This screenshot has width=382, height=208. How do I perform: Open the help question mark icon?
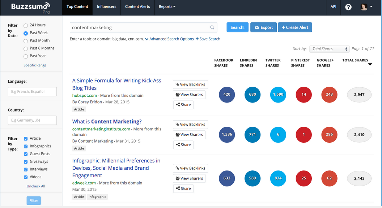(348, 7)
